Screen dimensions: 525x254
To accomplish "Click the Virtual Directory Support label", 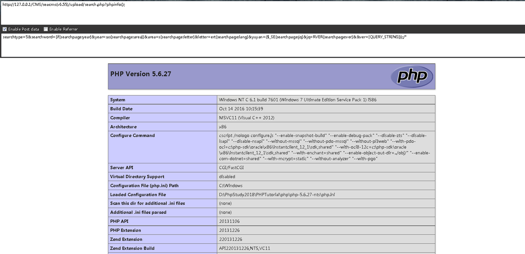I will pos(137,177).
